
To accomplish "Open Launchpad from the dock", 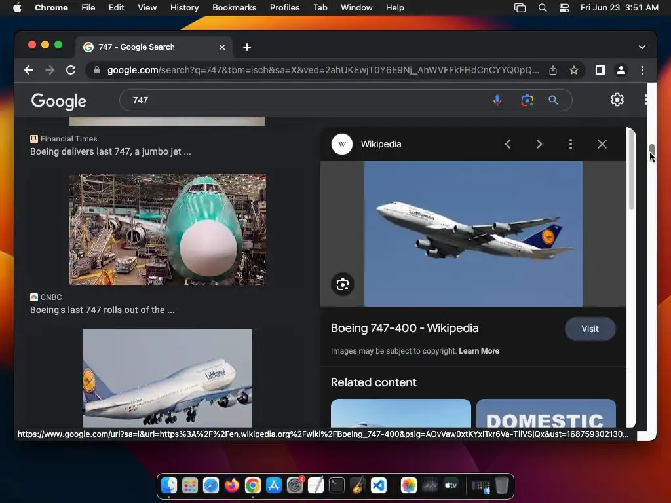I will 189,485.
